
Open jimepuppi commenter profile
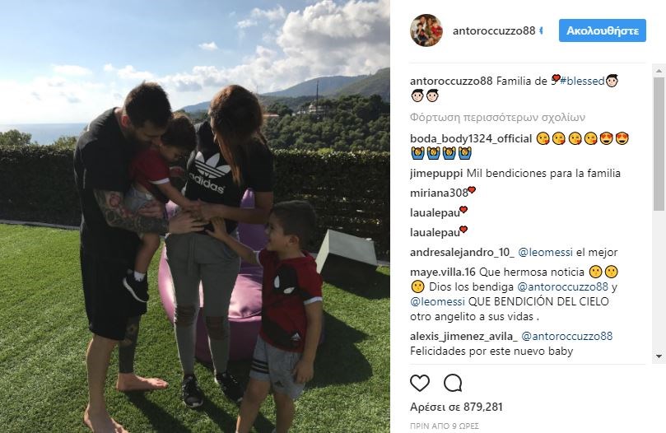click(x=436, y=174)
